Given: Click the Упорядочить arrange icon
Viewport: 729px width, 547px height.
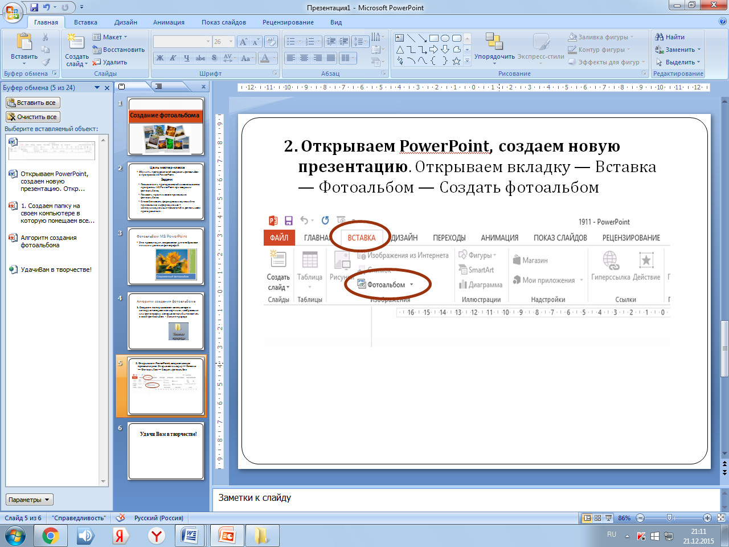Looking at the screenshot, I should 494,42.
